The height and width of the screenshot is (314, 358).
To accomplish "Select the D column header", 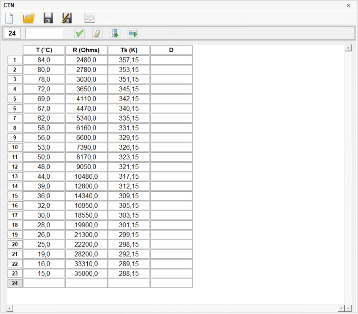I will [171, 50].
